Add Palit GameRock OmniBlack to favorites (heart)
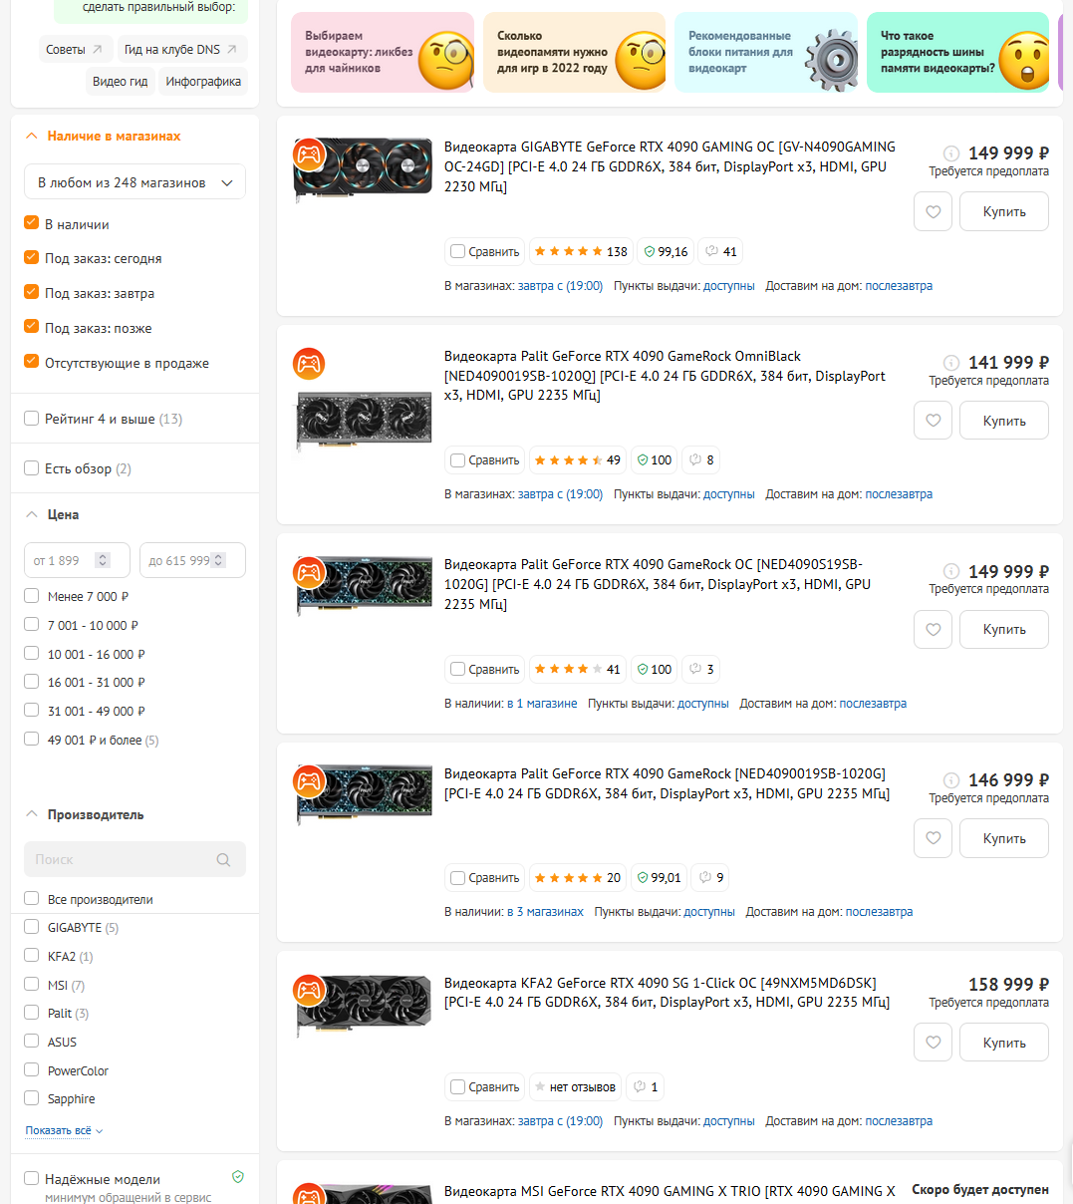This screenshot has height=1204, width=1073. point(933,421)
